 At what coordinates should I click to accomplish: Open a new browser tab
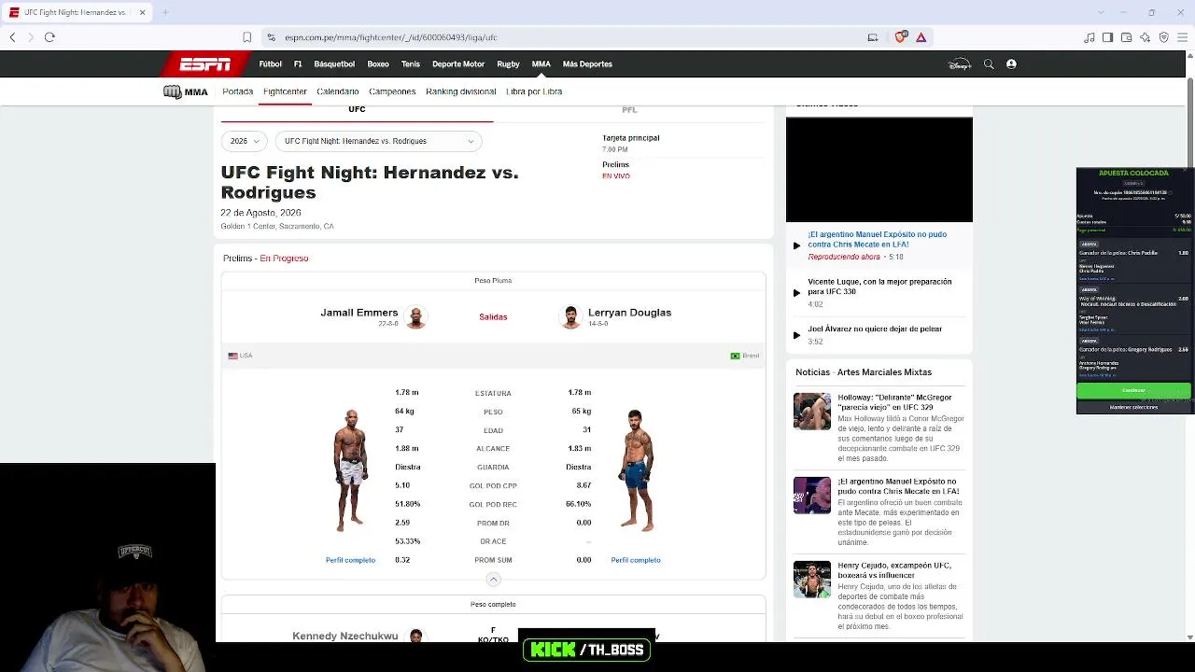pos(165,12)
